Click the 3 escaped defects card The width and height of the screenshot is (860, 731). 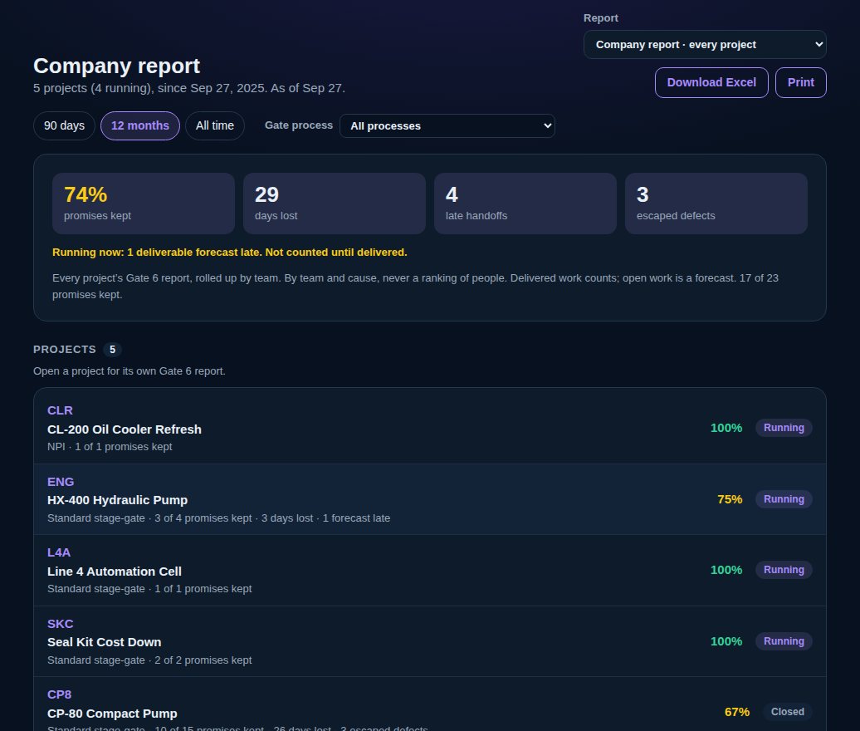(x=716, y=204)
